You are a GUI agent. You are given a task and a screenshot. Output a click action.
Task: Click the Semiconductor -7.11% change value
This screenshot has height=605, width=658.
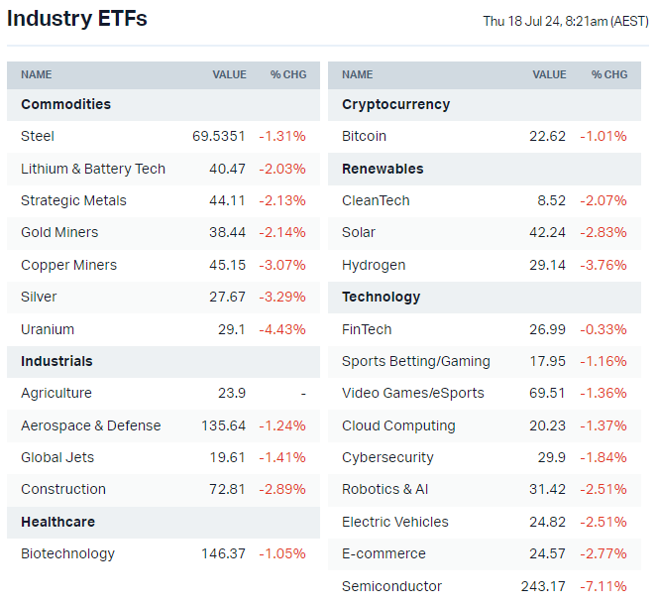tap(605, 586)
